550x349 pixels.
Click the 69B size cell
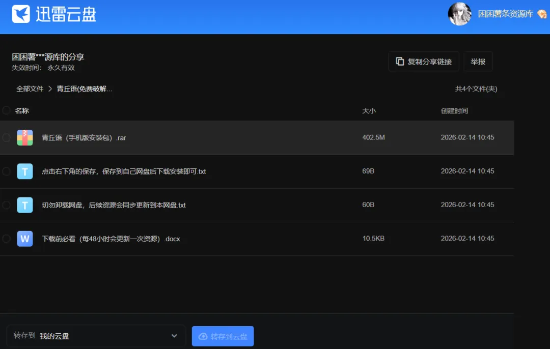368,171
